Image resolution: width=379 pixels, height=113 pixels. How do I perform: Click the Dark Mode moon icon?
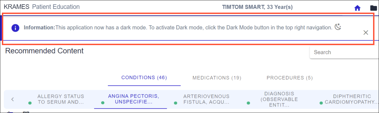[x=338, y=27]
